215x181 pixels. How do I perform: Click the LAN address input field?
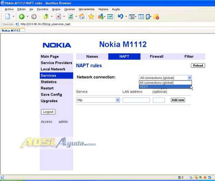(x=136, y=100)
